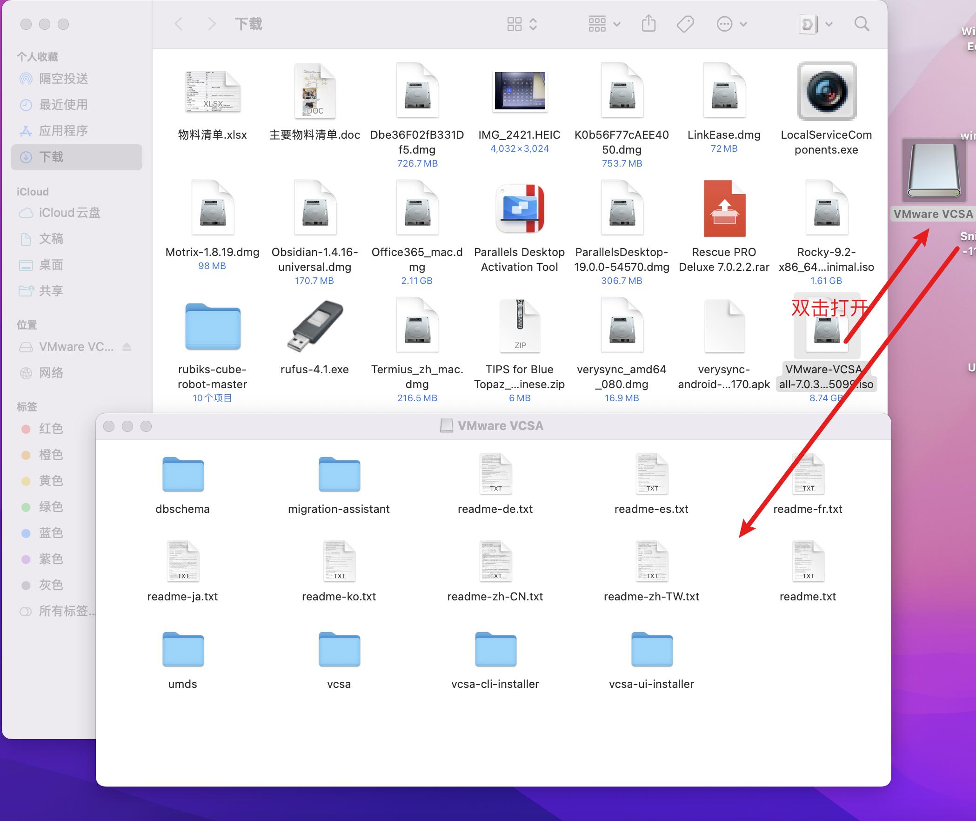
Task: Go back in Finder history
Action: click(178, 24)
